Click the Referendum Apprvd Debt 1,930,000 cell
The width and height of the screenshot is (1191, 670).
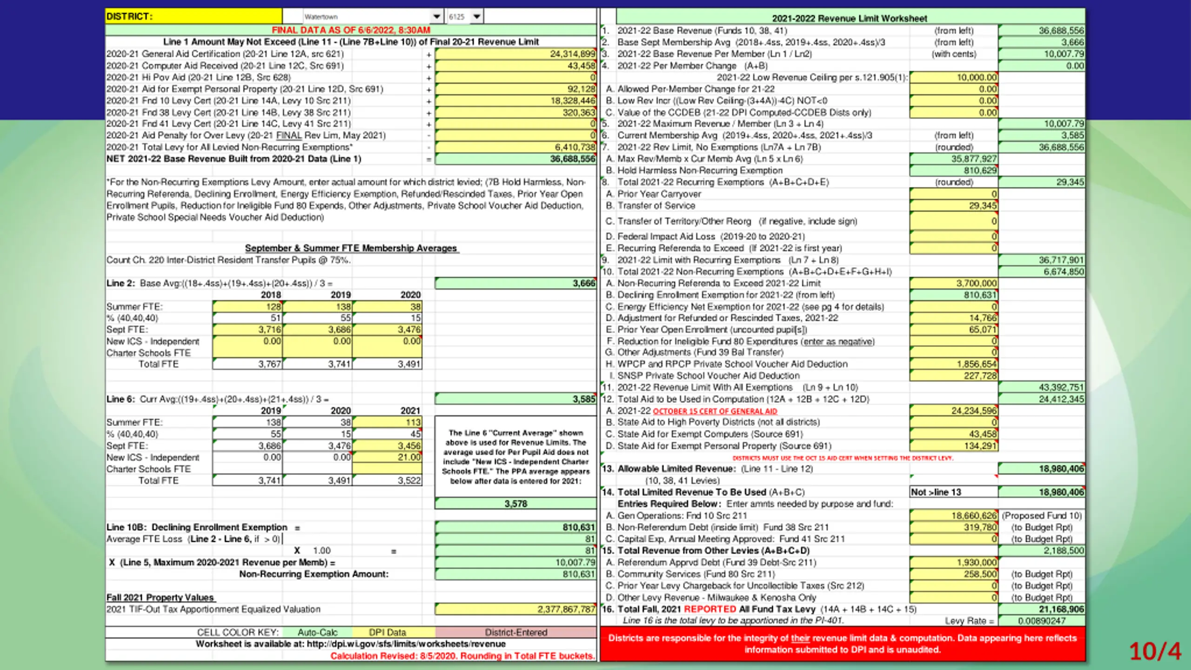click(x=954, y=562)
